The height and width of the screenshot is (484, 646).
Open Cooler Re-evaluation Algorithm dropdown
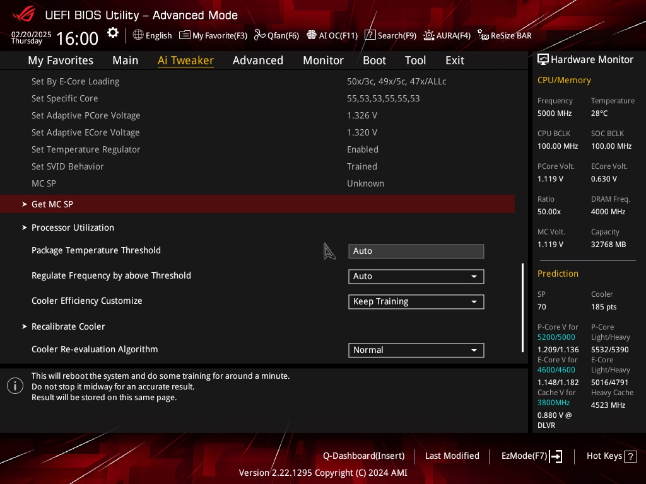tap(416, 350)
